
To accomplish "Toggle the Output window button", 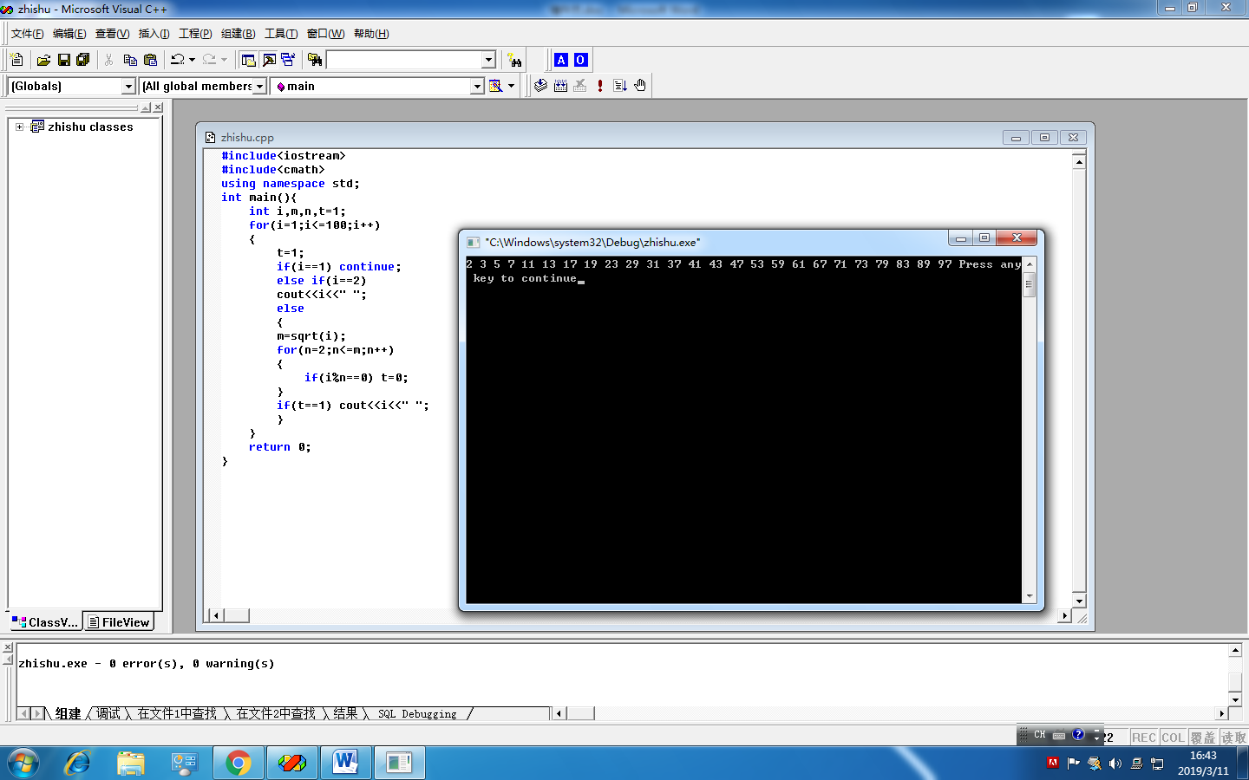I will pos(269,60).
